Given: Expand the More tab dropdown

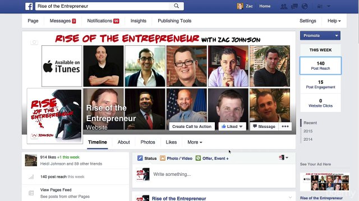Looking at the screenshot, I should coord(195,142).
